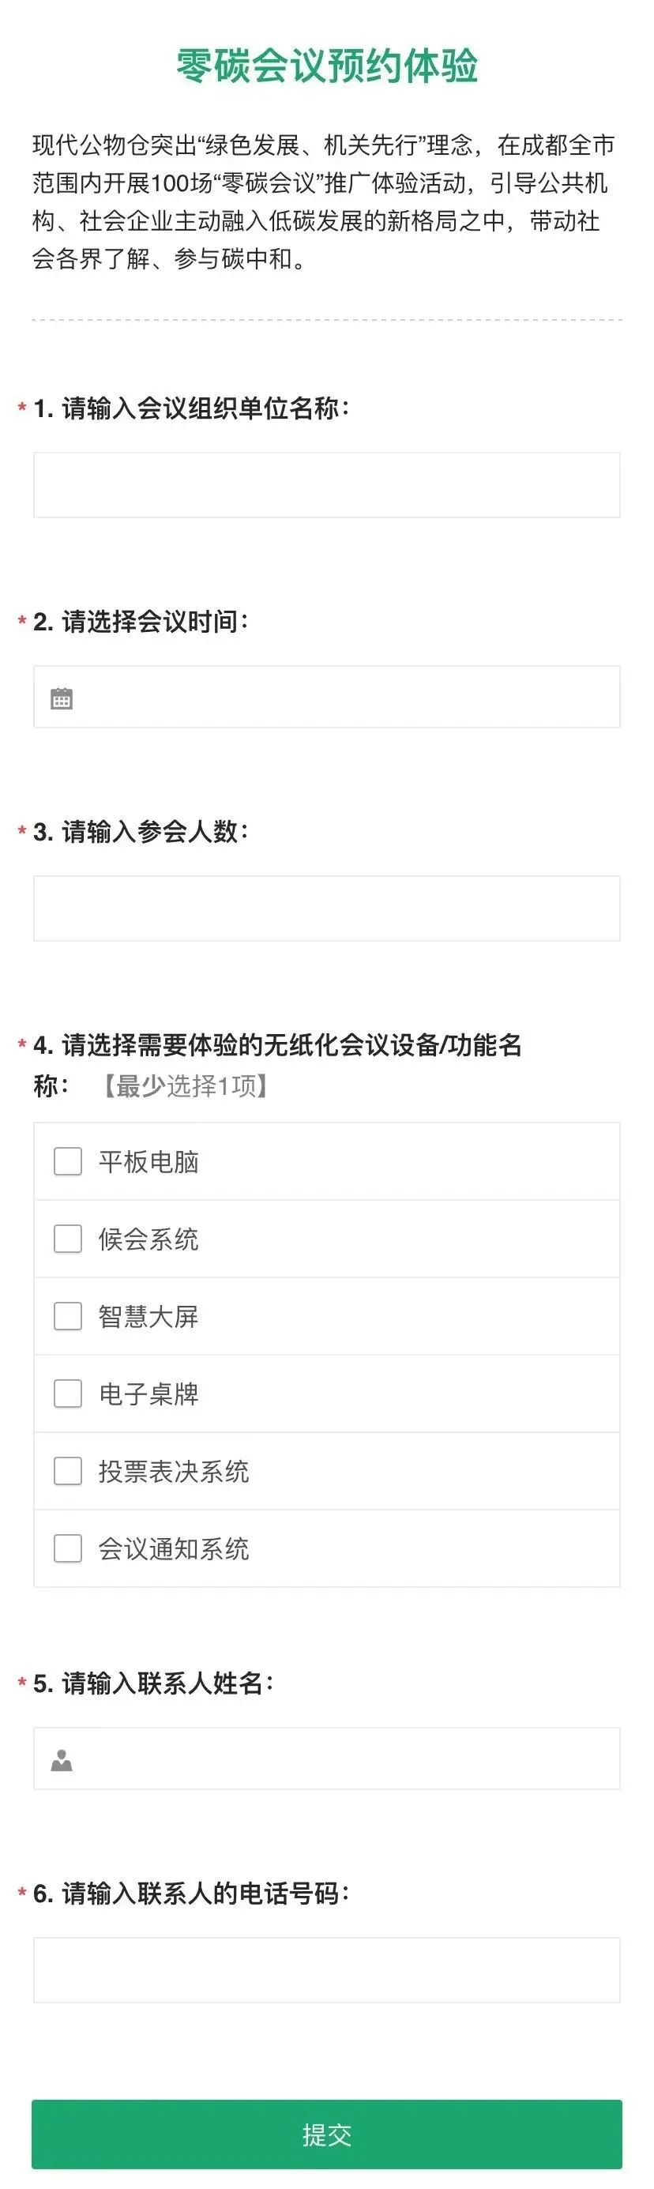The image size is (654, 2189).
Task: Toggle the 会议通知系统 checkbox
Action: click(68, 1548)
